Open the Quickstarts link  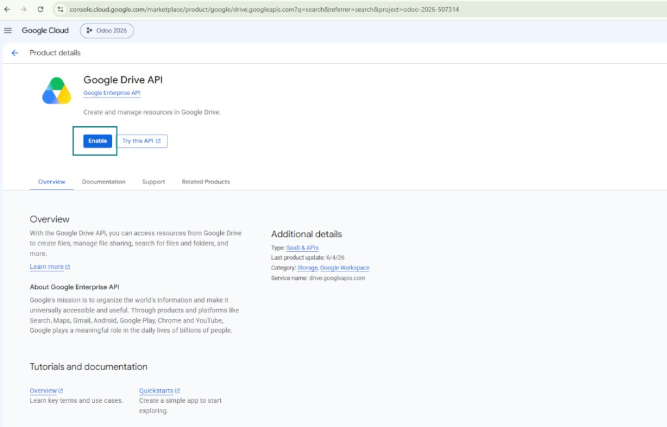click(x=160, y=391)
